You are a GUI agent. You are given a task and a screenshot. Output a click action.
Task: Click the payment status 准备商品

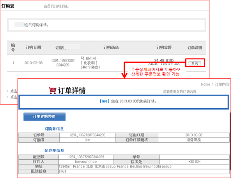[x=194, y=140]
